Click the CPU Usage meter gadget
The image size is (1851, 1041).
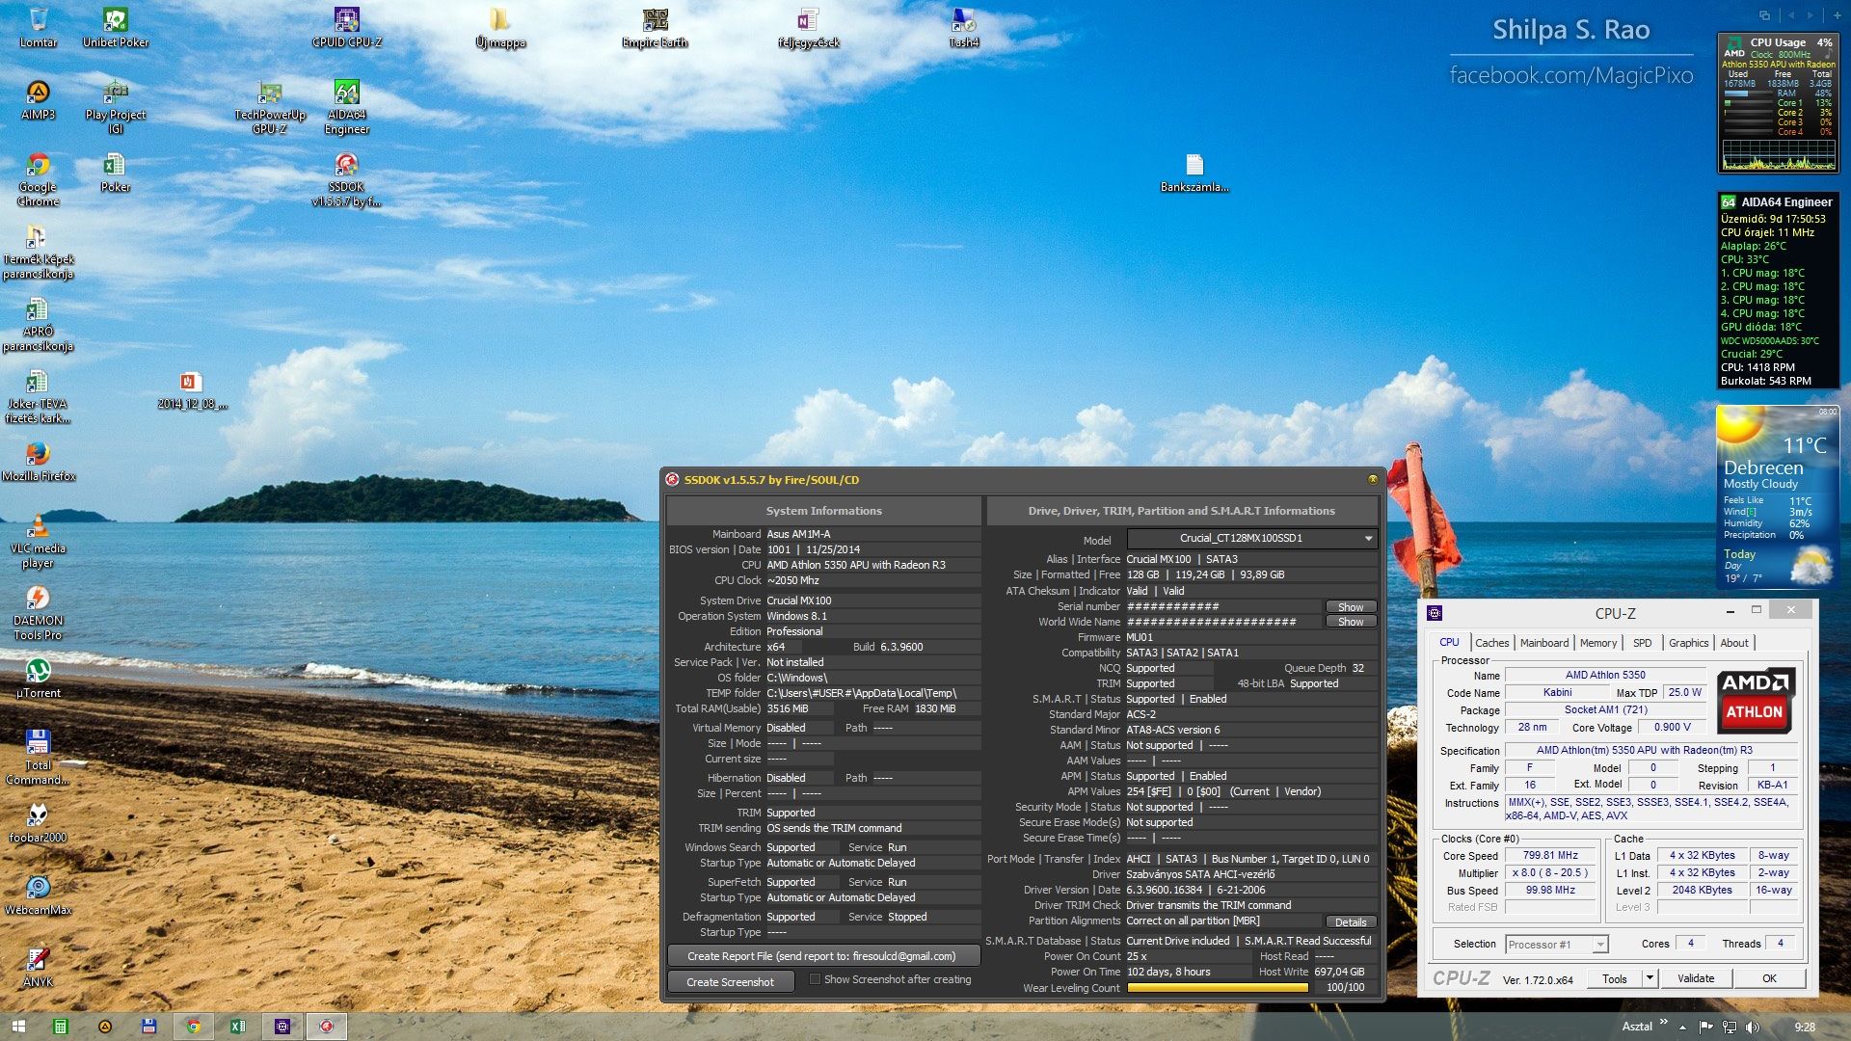pos(1778,103)
